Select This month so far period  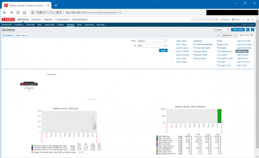tap(225, 58)
